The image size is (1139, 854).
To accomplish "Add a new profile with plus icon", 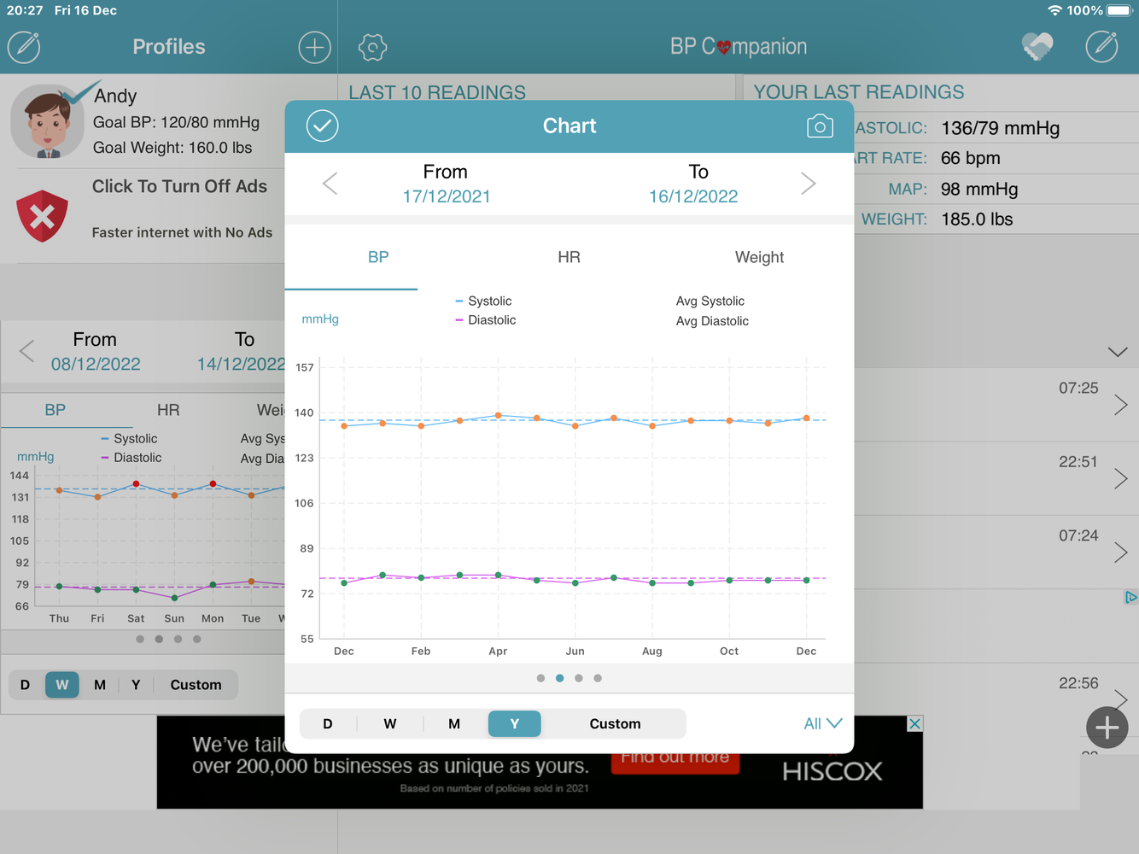I will tap(314, 47).
